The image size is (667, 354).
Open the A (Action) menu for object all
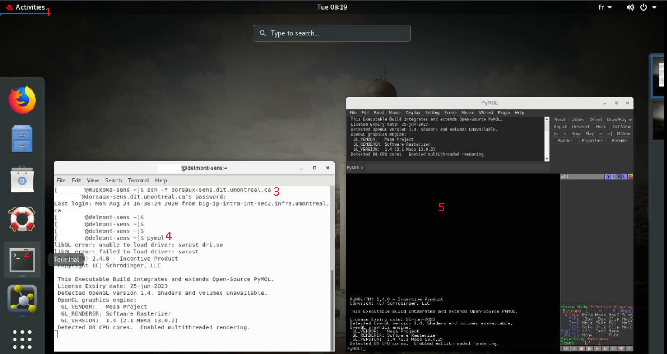(x=607, y=177)
